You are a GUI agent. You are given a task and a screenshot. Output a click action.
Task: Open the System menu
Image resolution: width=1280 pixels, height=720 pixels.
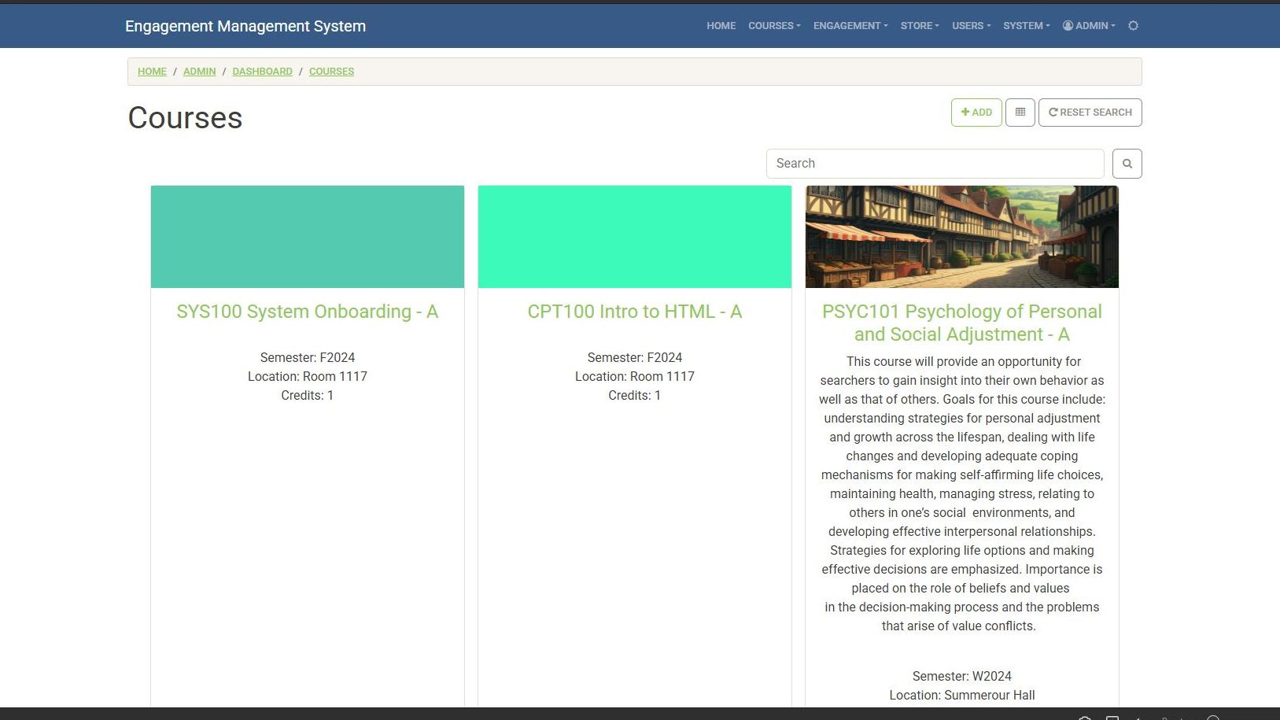1026,26
